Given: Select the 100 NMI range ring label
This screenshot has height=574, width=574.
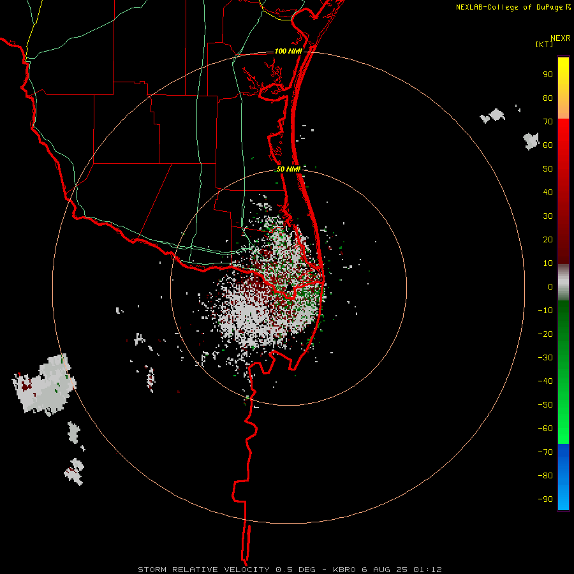Looking at the screenshot, I should 288,51.
